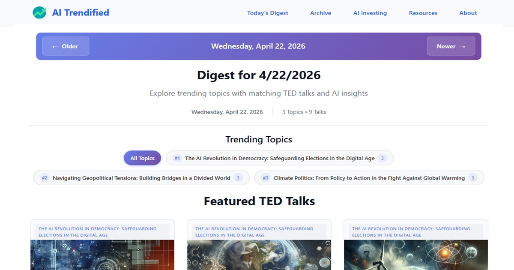Go to the Archive page
The width and height of the screenshot is (514, 270).
pyautogui.click(x=321, y=13)
